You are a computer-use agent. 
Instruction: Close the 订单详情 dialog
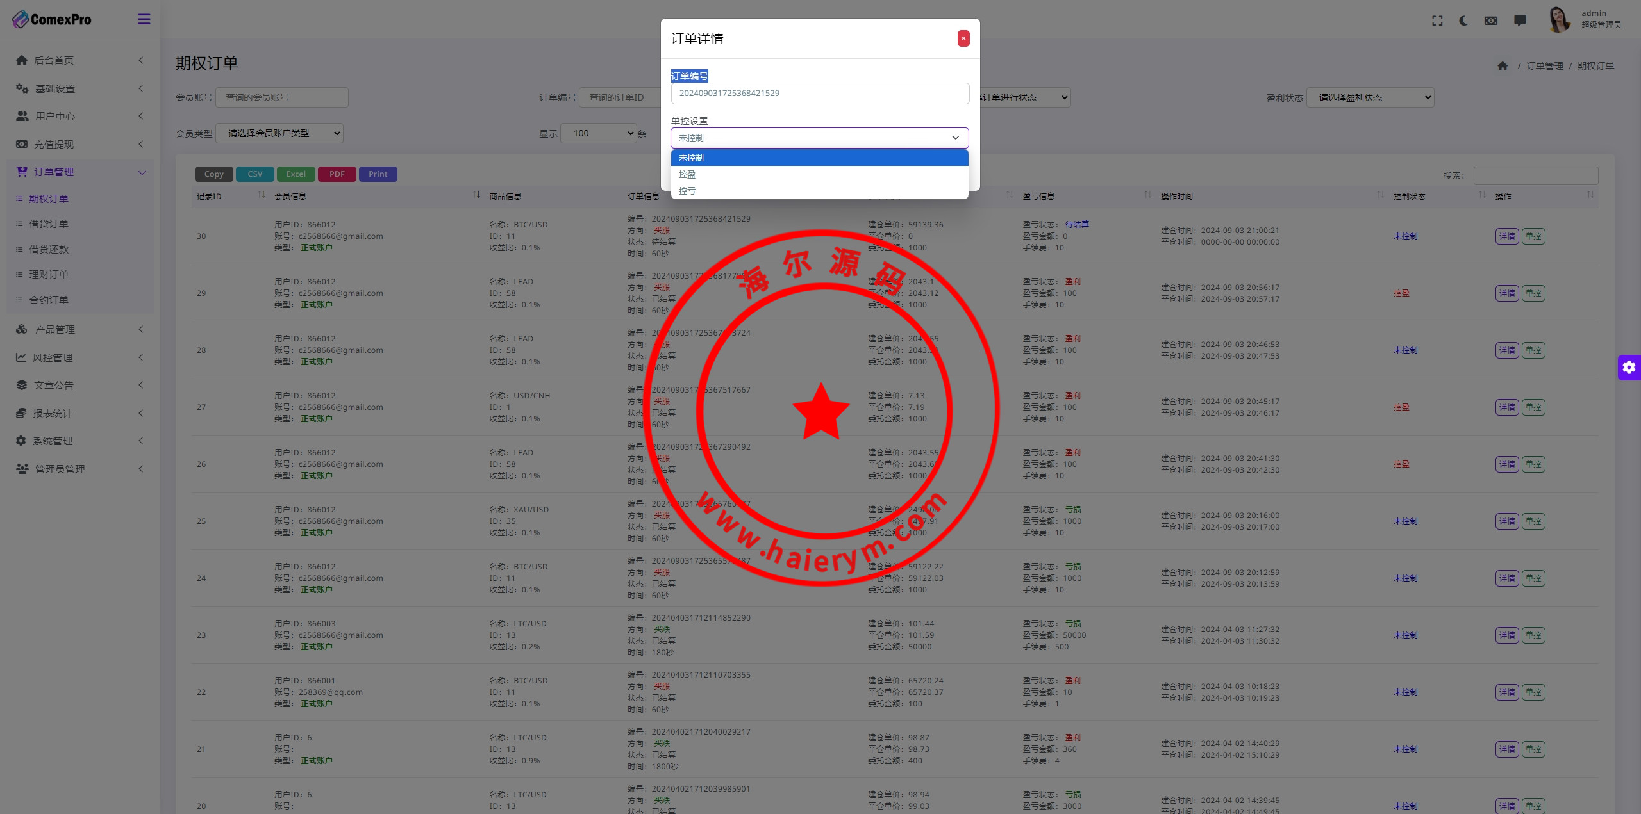pyautogui.click(x=963, y=38)
